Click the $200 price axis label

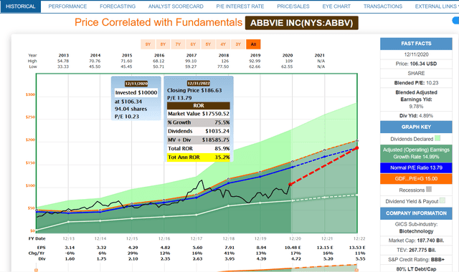pyautogui.click(x=30, y=140)
